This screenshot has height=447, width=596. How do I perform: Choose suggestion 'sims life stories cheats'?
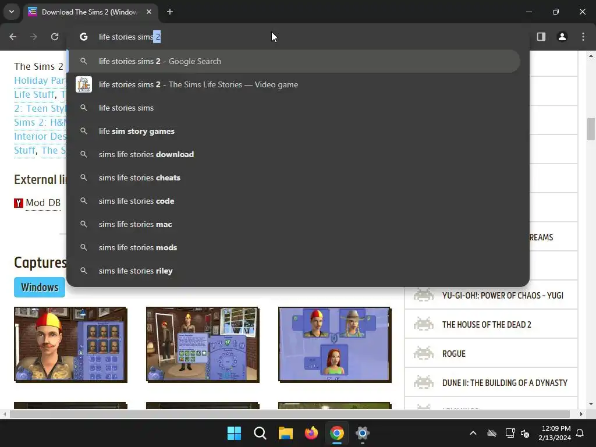(293, 178)
